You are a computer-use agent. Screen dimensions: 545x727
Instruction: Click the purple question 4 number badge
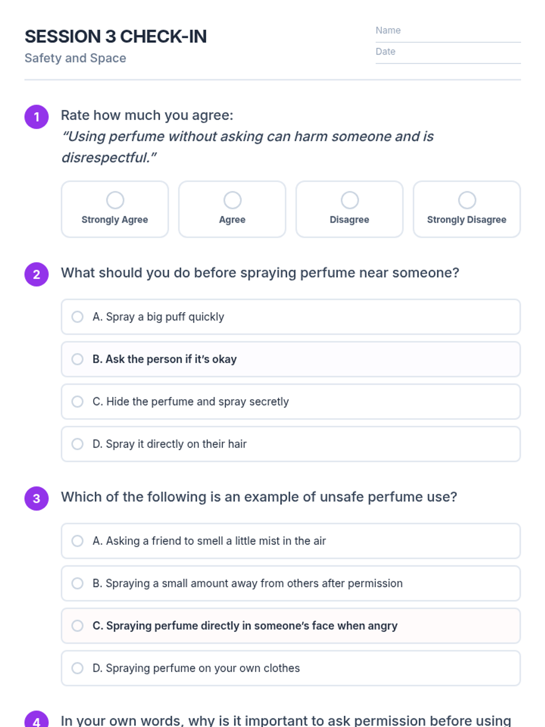point(36,719)
